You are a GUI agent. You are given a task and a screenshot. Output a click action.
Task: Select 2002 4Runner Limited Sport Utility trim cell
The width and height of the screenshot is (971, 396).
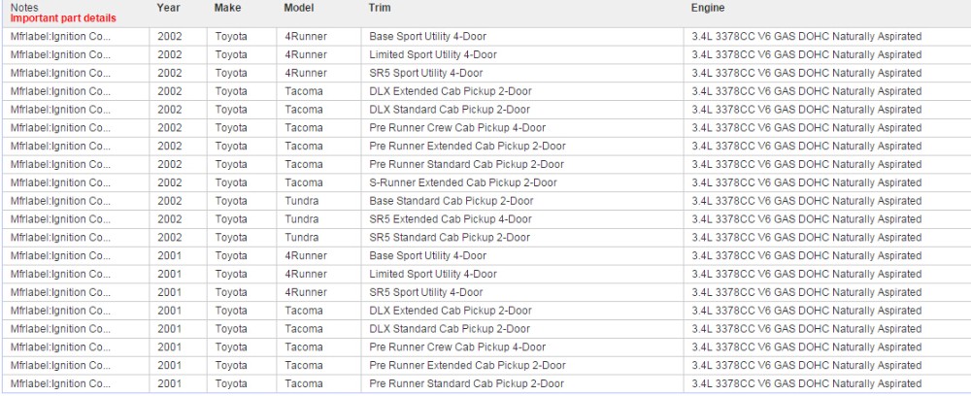tap(433, 55)
